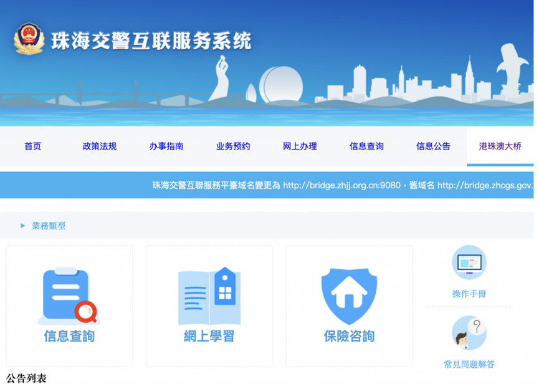
Task: Select the 港珠澳大桥 tab
Action: [x=500, y=146]
